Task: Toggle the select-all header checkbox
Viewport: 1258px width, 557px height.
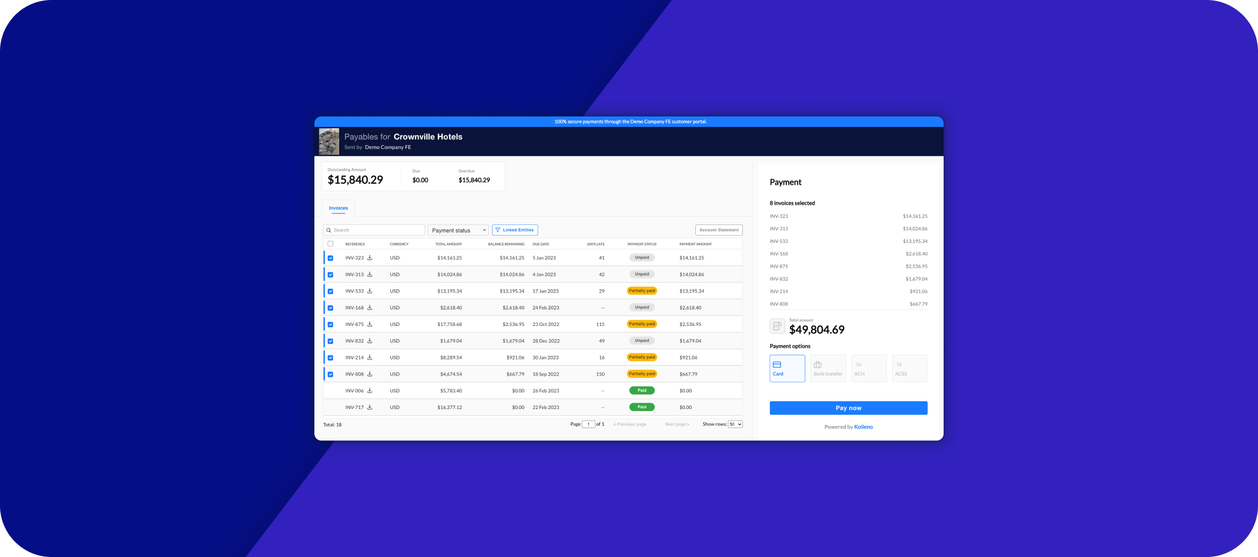Action: click(x=330, y=244)
